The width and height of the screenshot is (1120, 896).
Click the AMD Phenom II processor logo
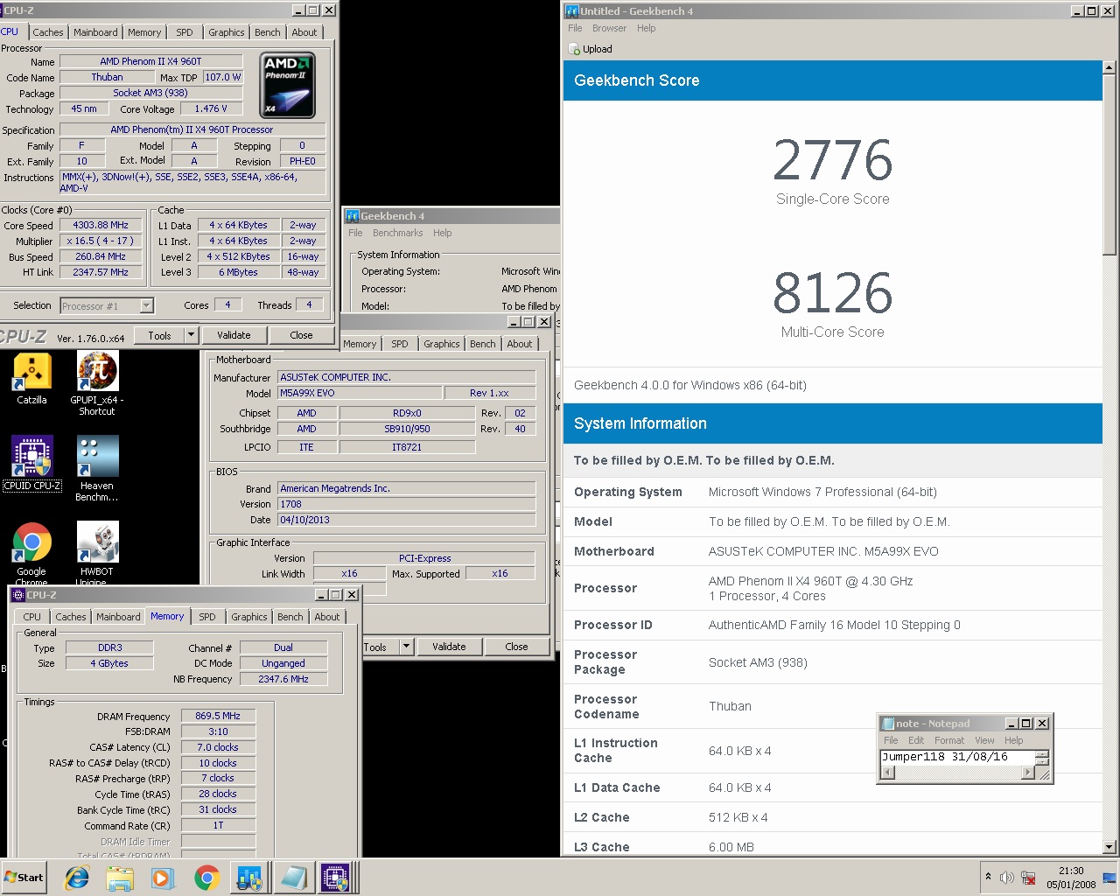click(288, 85)
